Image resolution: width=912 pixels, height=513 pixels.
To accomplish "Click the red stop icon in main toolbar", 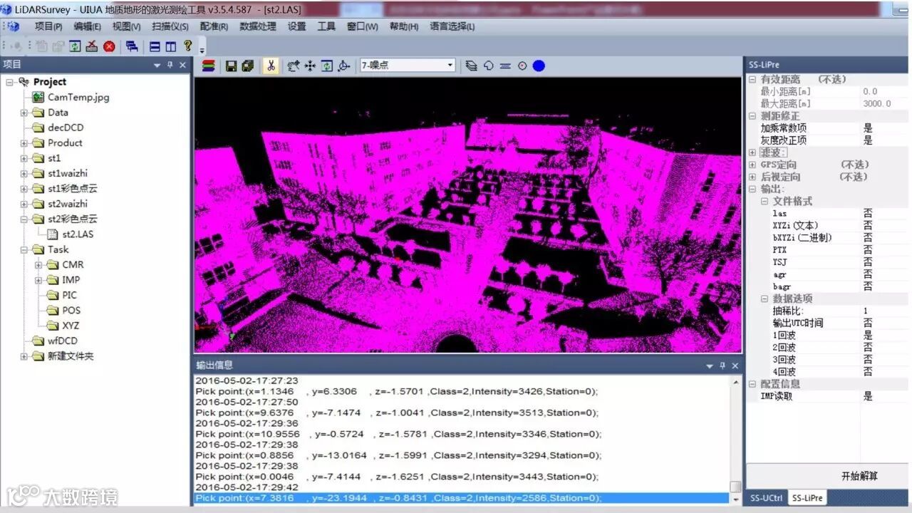I will (x=109, y=46).
